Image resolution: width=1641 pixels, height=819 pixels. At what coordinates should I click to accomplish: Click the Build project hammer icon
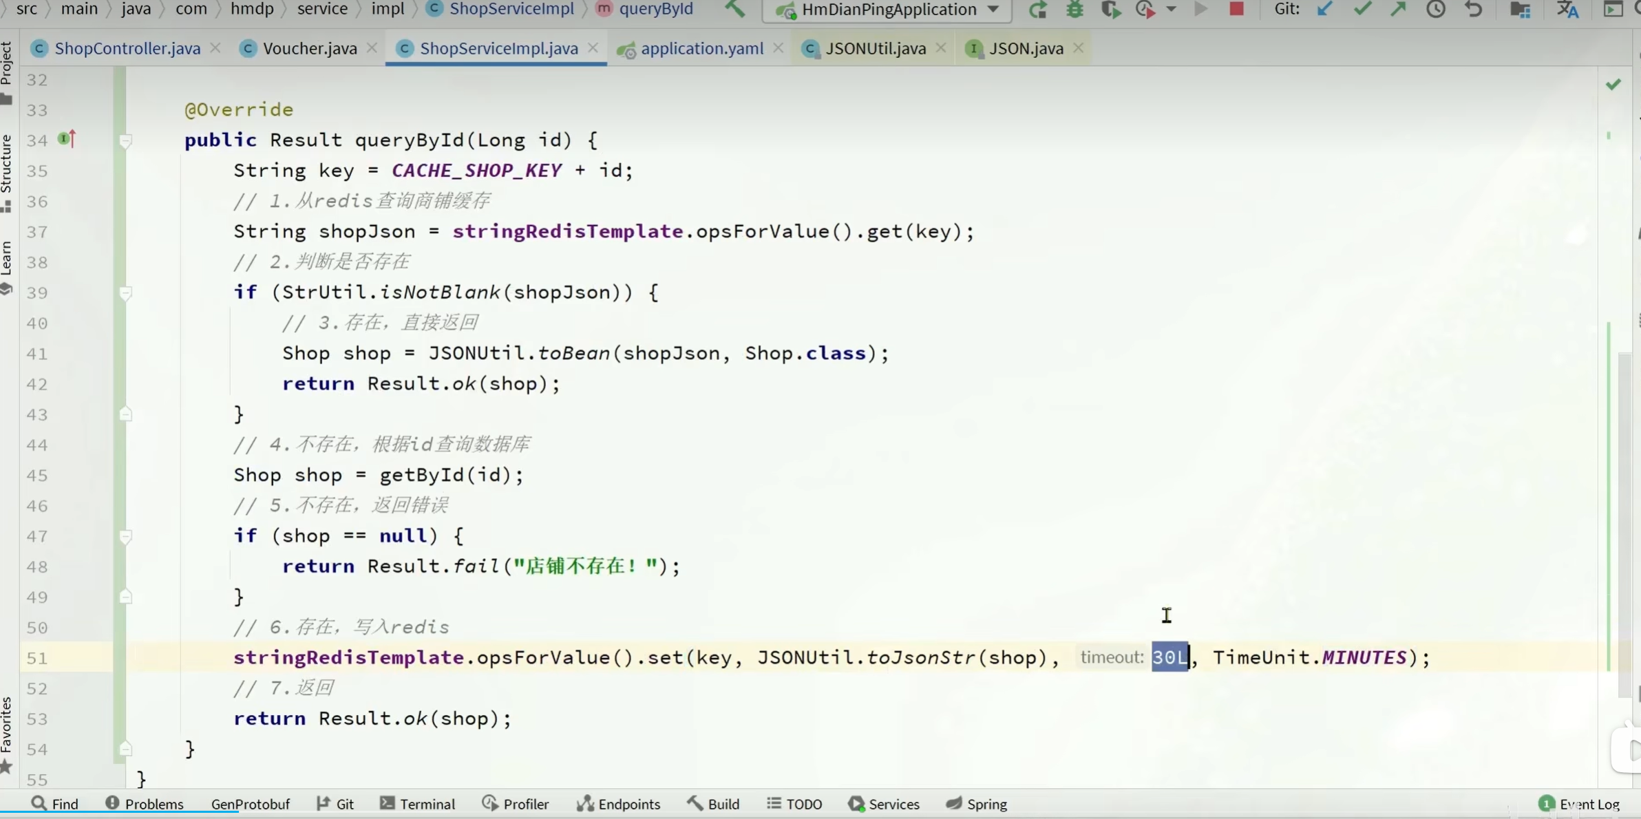coord(735,10)
